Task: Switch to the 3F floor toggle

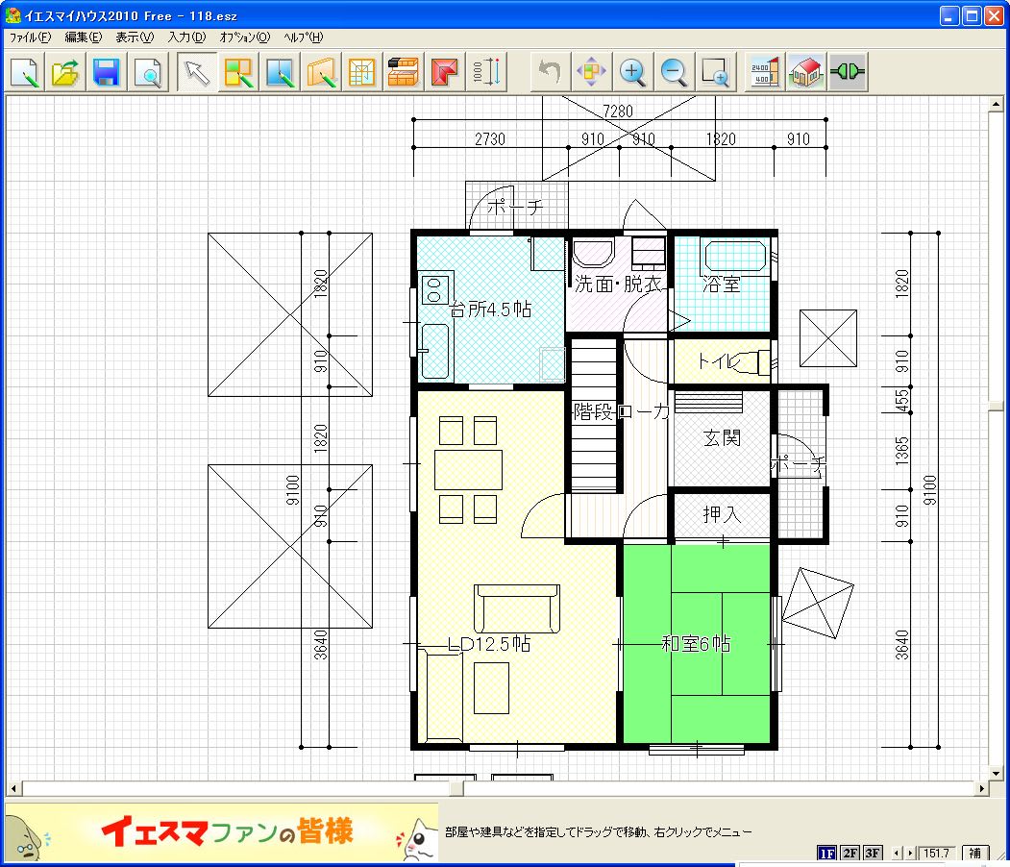Action: pos(873,854)
